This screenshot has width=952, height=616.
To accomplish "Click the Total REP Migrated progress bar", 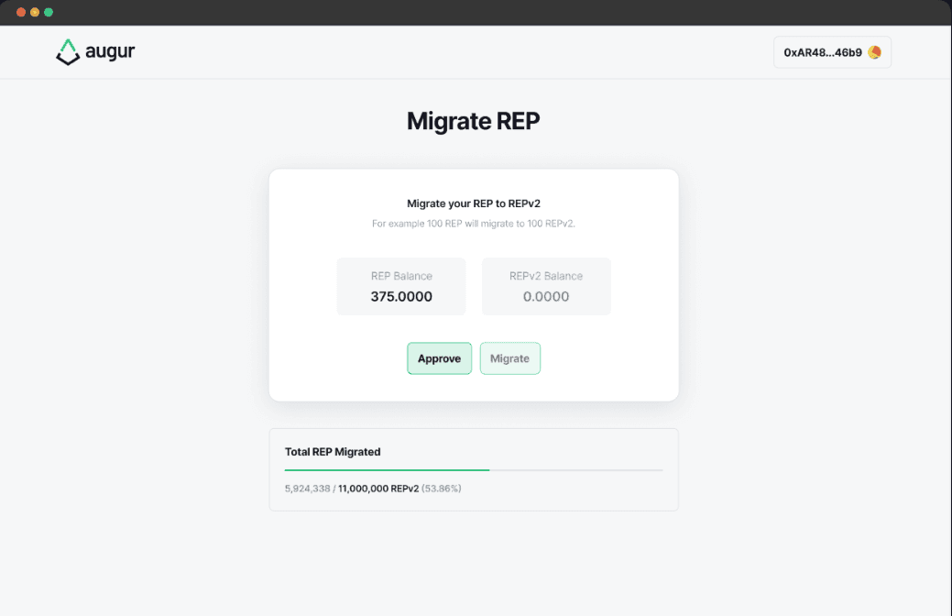I will (473, 469).
